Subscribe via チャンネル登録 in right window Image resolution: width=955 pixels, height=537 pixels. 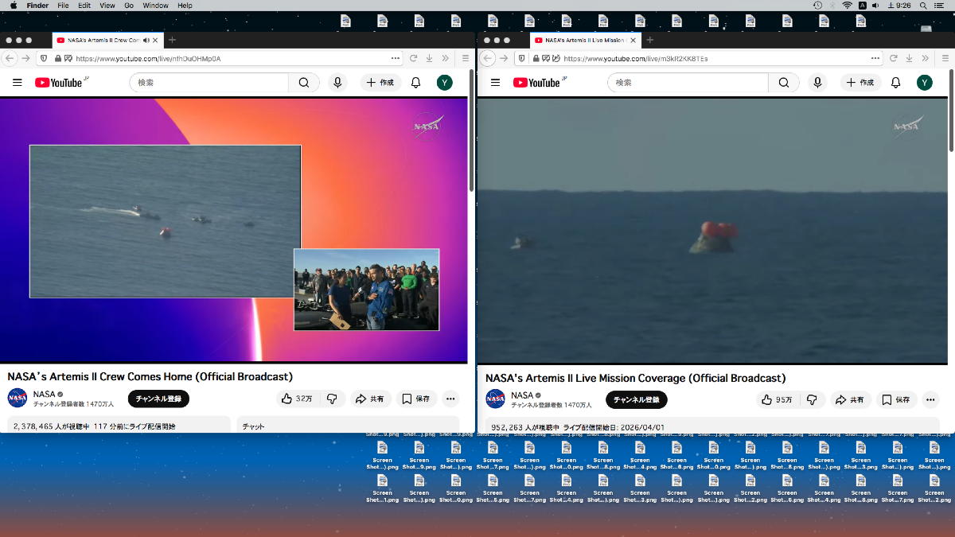637,399
